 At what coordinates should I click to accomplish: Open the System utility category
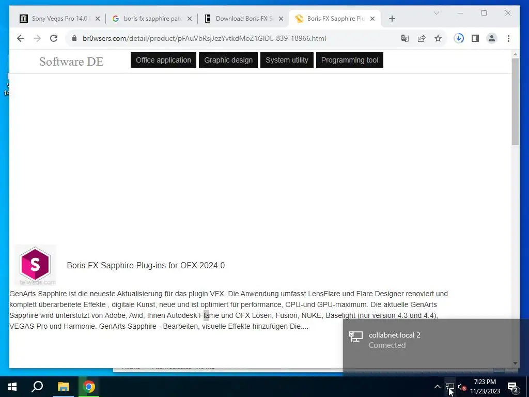(x=287, y=60)
